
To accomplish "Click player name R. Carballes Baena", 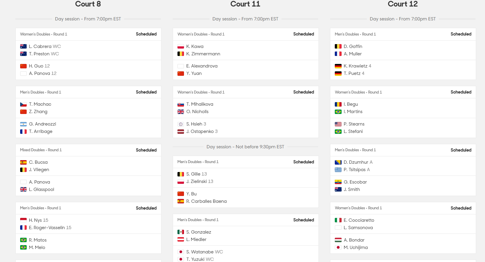I will (207, 201).
